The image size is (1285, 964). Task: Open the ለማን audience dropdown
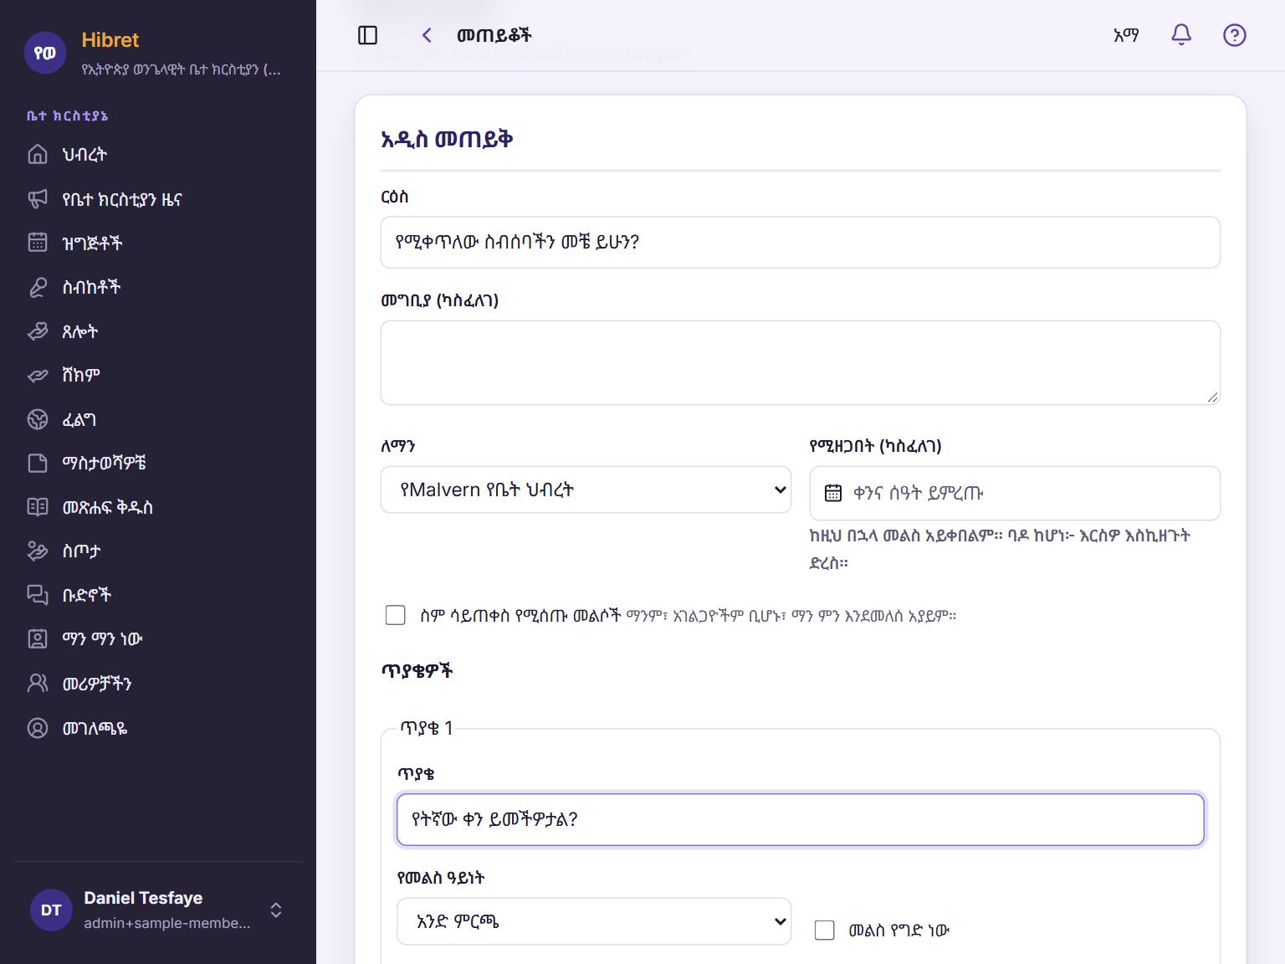[586, 490]
